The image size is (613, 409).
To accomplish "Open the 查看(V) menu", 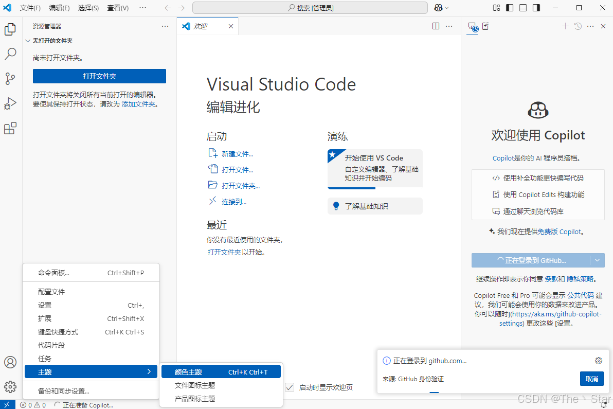I will (118, 8).
